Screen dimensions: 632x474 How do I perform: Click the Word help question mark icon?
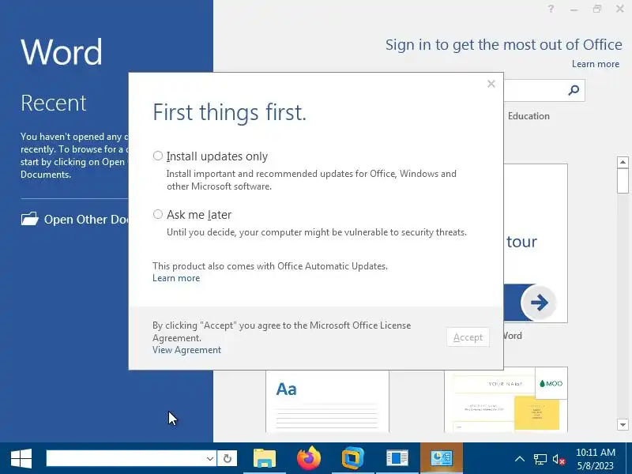click(551, 9)
